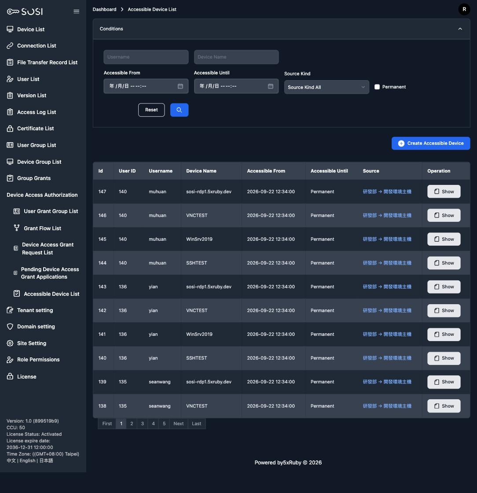Viewport: 477px width, 493px height.
Task: Click Last page in pagination
Action: tap(197, 423)
